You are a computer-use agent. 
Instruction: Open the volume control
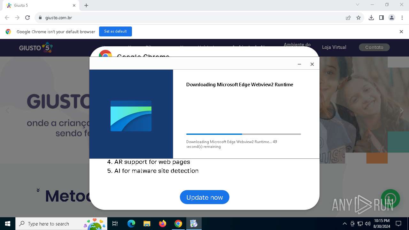pos(368,224)
